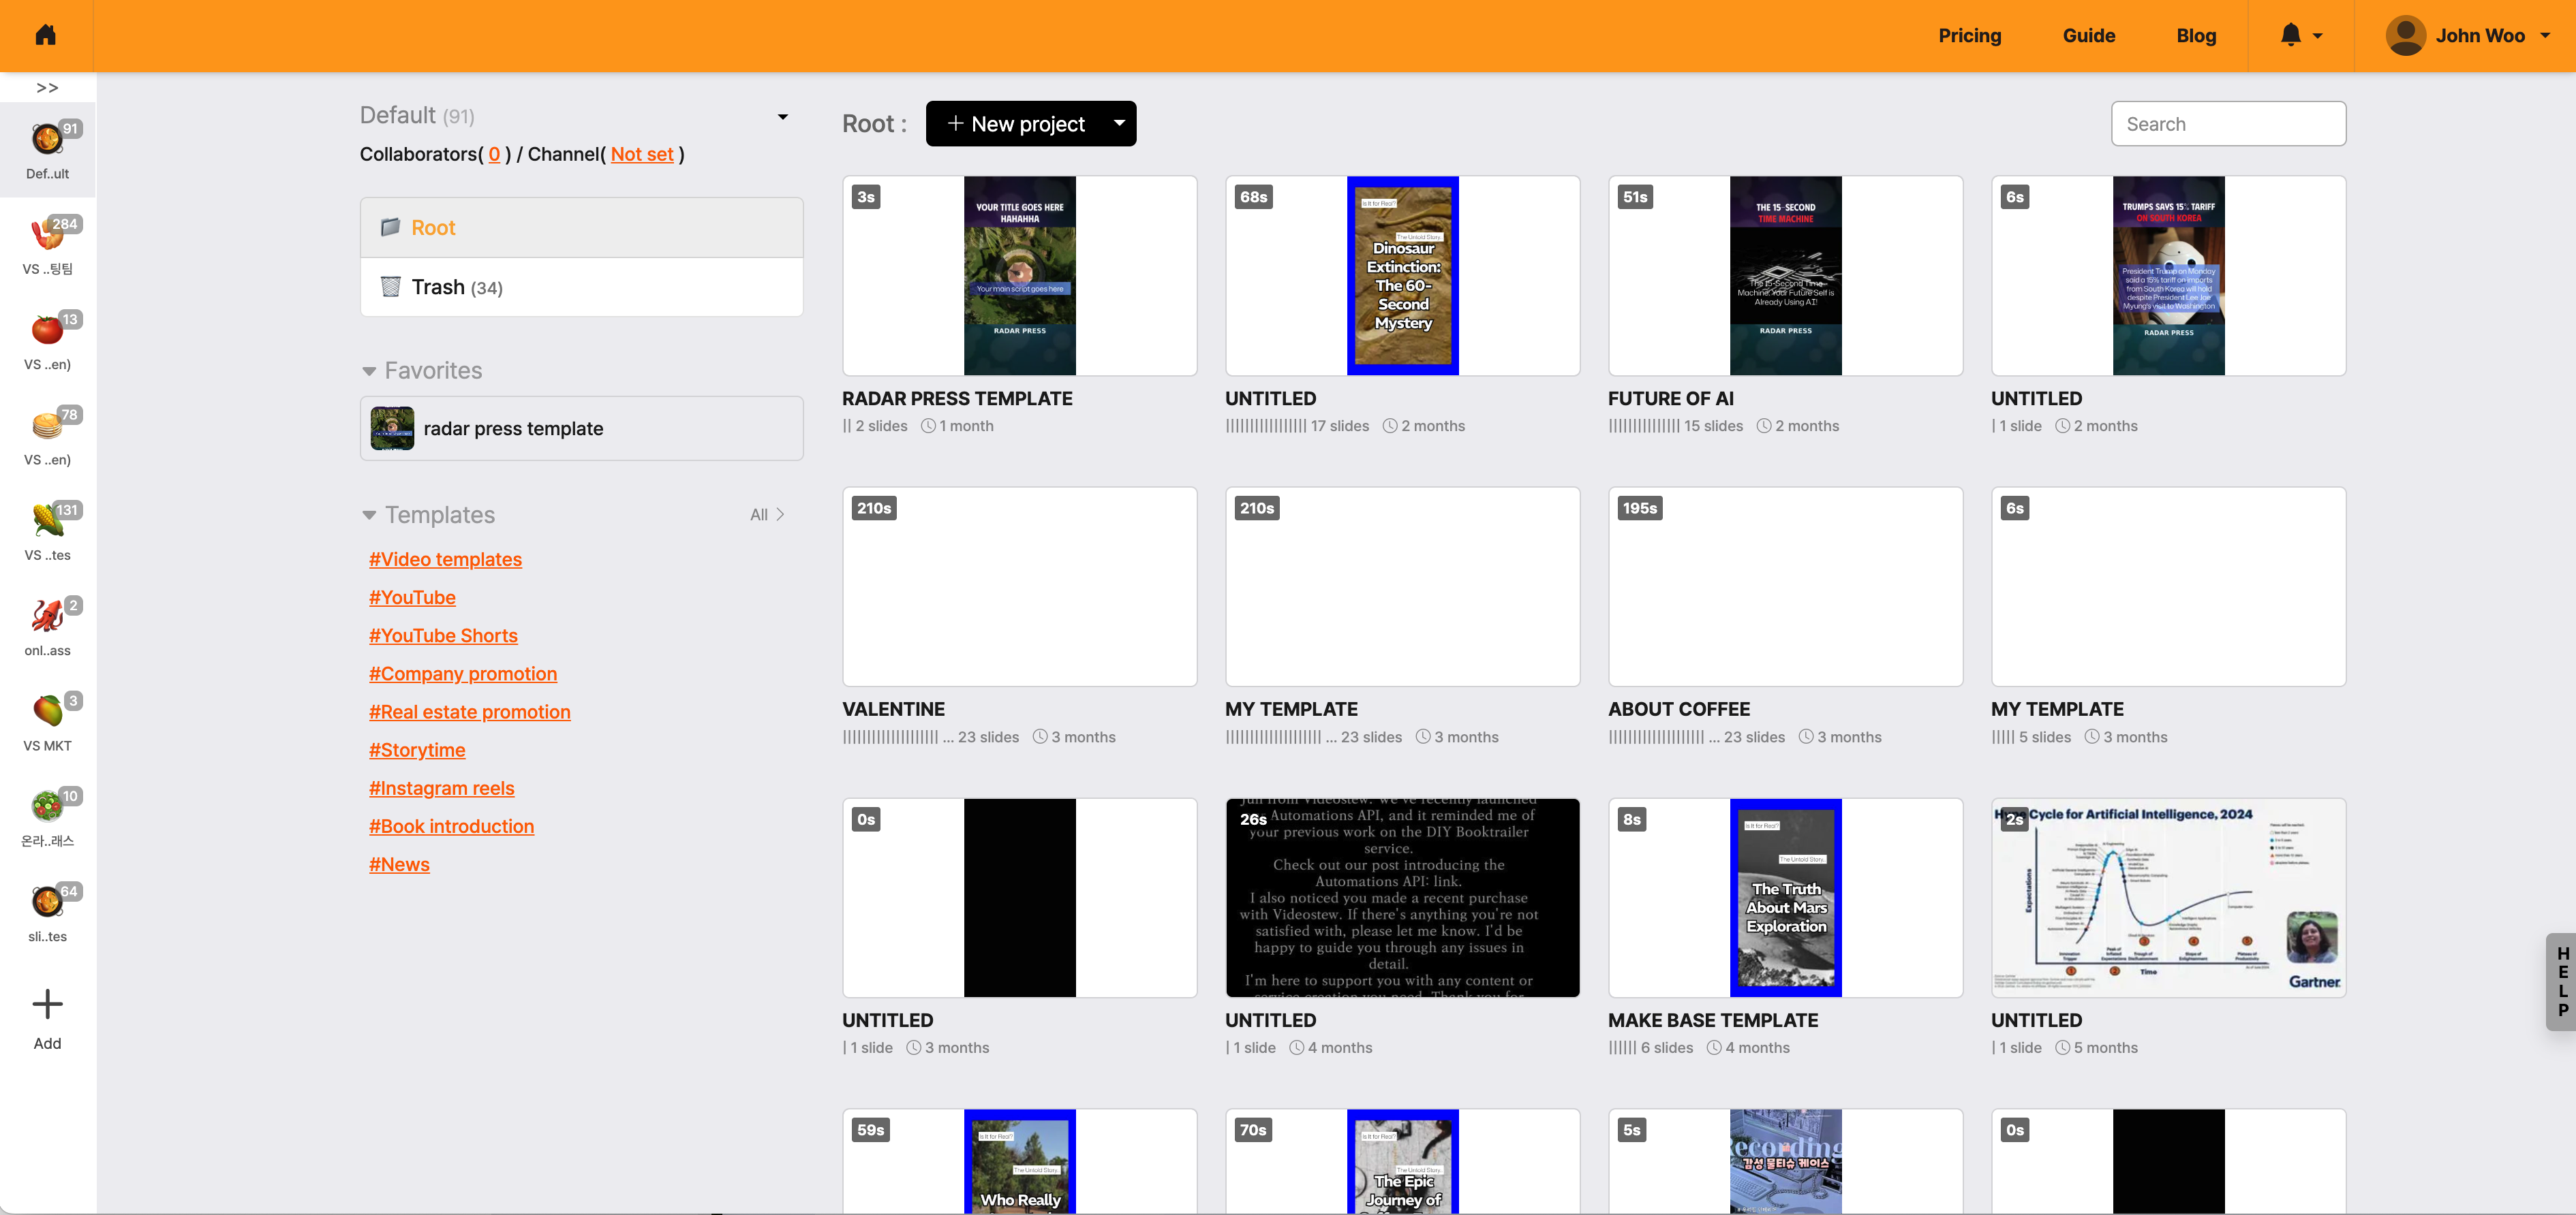This screenshot has height=1215, width=2576.
Task: Click the home icon in top bar
Action: (45, 35)
